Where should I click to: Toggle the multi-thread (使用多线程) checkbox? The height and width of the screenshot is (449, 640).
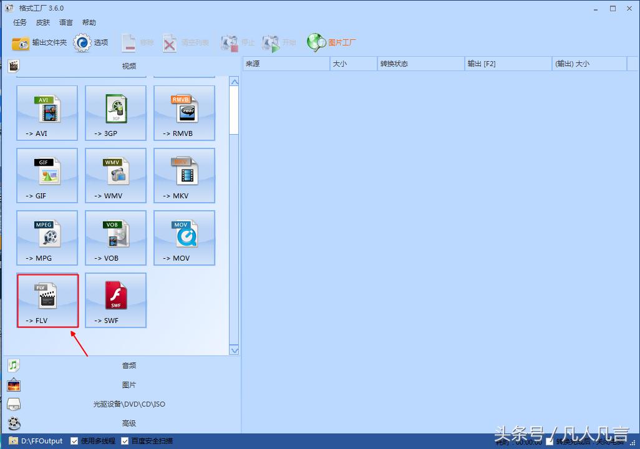click(74, 441)
